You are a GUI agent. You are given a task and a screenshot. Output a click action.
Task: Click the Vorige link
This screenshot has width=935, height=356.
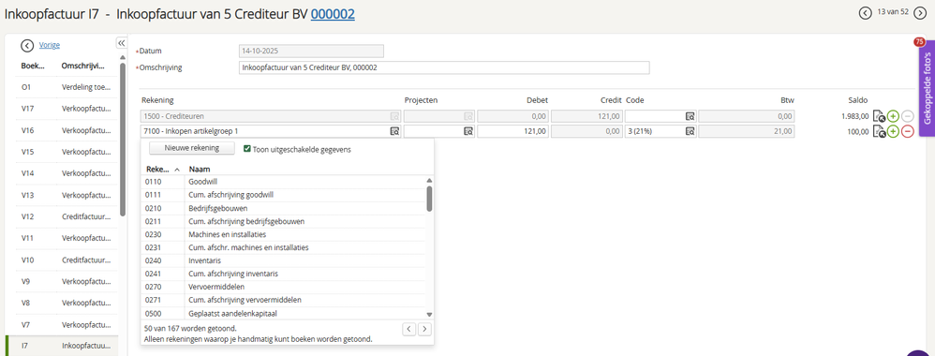tap(49, 45)
